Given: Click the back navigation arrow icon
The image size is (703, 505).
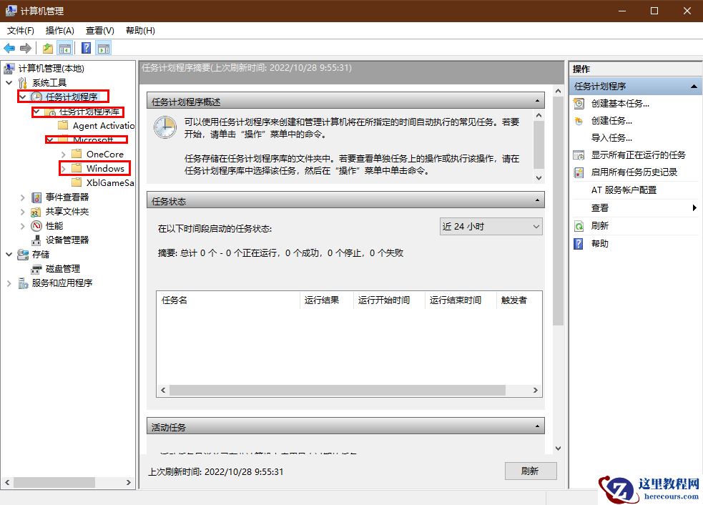Looking at the screenshot, I should tap(9, 48).
